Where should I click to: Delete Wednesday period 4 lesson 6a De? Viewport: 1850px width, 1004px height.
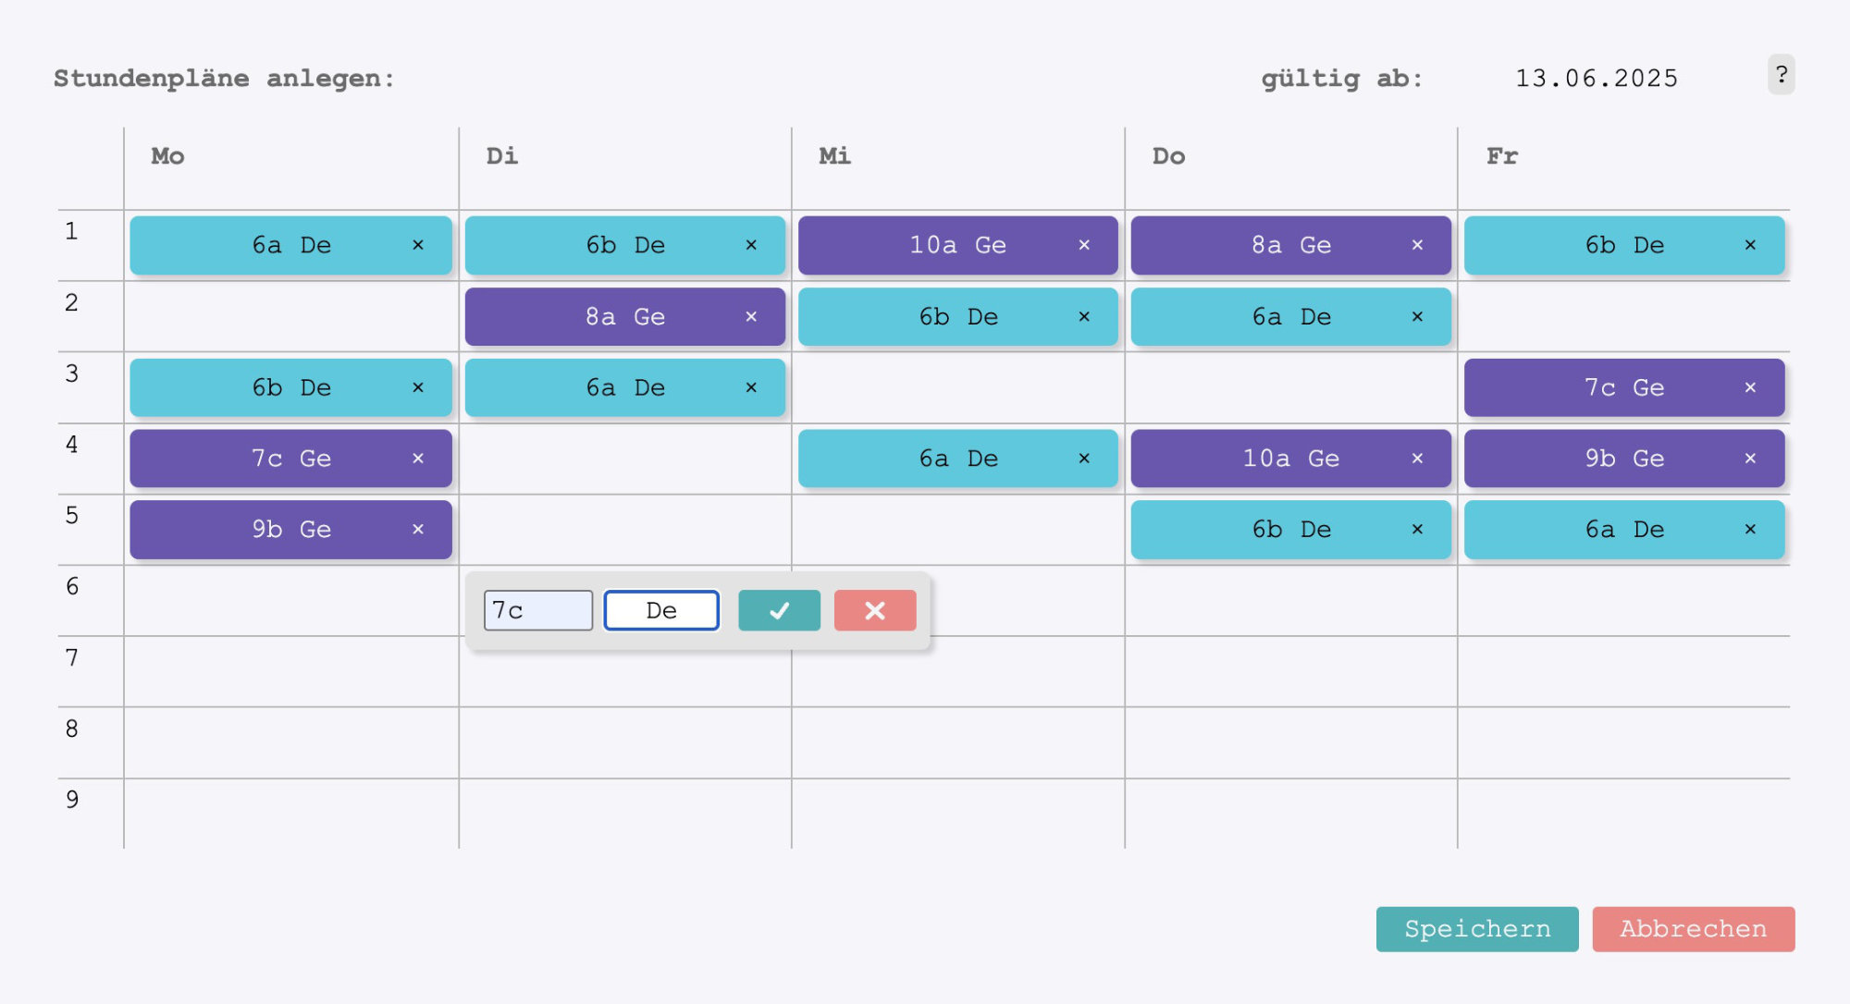(x=1084, y=459)
